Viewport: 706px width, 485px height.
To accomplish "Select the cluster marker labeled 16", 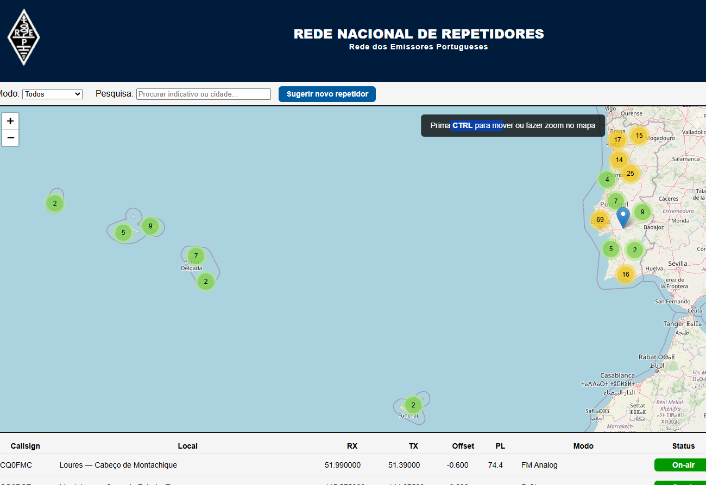I will [626, 274].
